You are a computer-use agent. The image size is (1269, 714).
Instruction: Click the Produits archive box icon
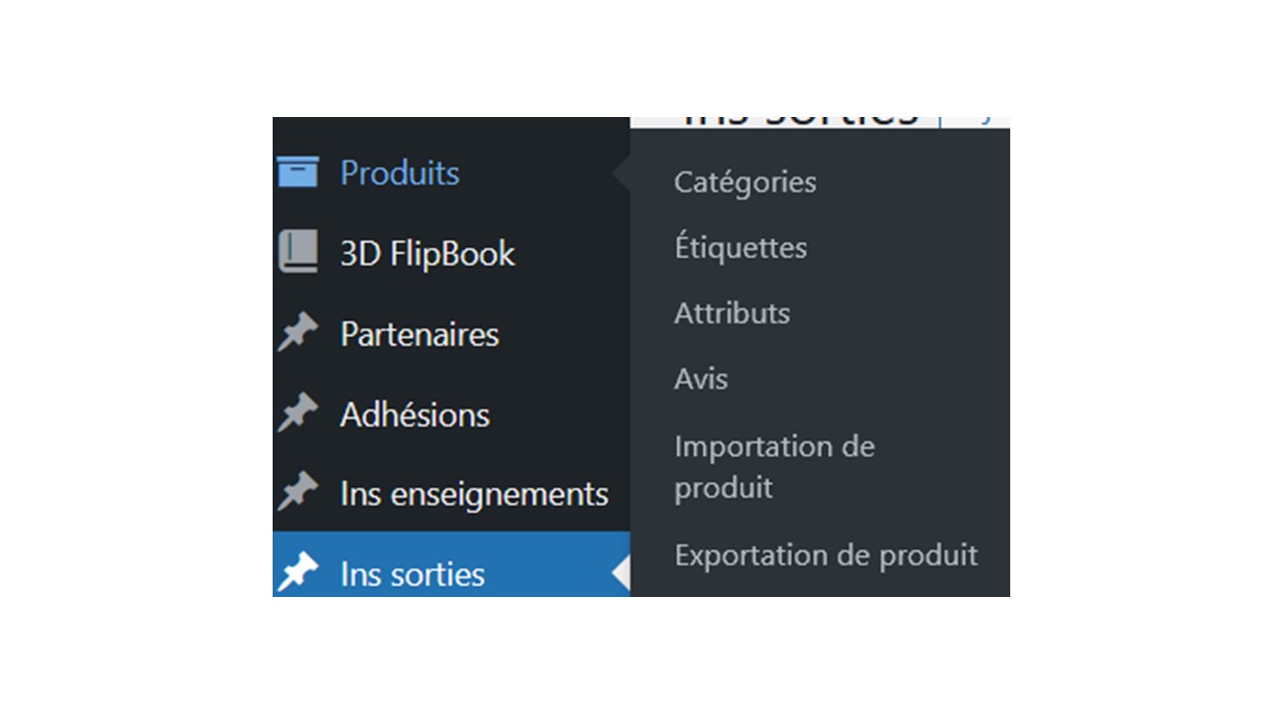click(x=297, y=173)
